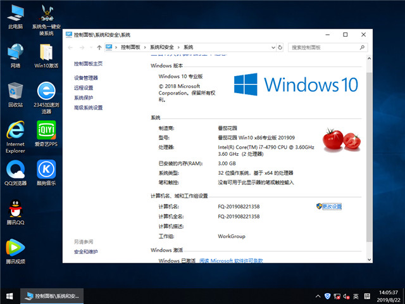
Task: Select the Windows 10 专业版 text
Action: click(180, 76)
